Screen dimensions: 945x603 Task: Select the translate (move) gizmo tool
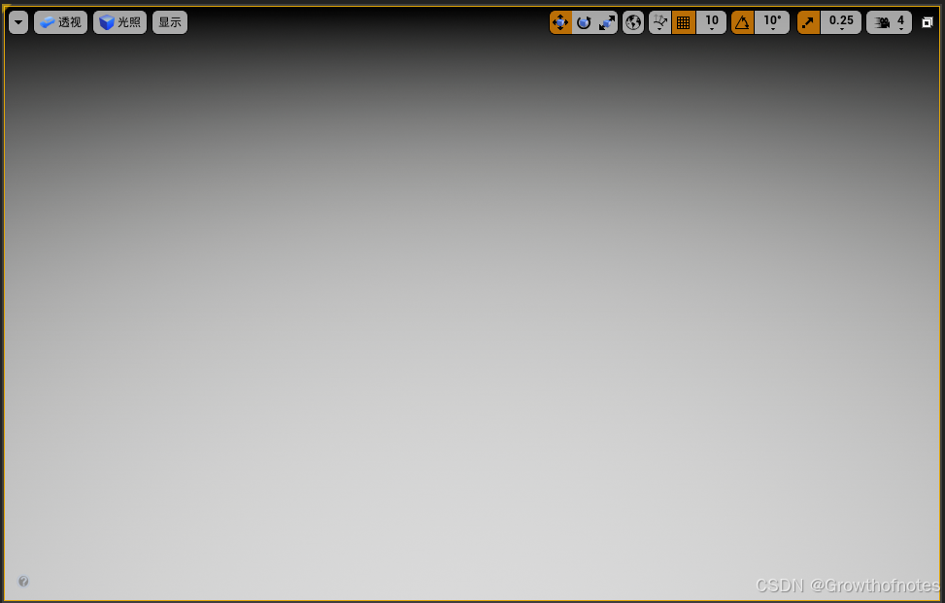click(560, 22)
